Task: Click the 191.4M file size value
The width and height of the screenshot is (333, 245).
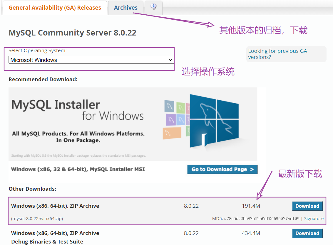Action: 251,206
